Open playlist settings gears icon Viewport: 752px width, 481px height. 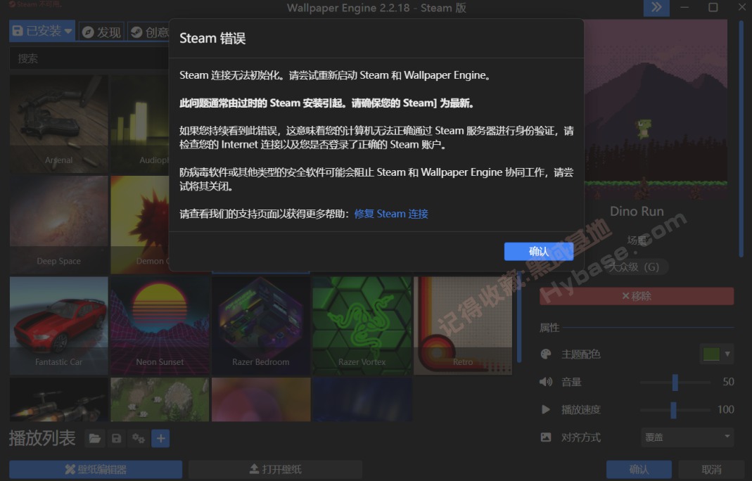click(139, 438)
